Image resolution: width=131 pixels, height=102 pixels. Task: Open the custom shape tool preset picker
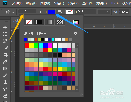pos(8,12)
